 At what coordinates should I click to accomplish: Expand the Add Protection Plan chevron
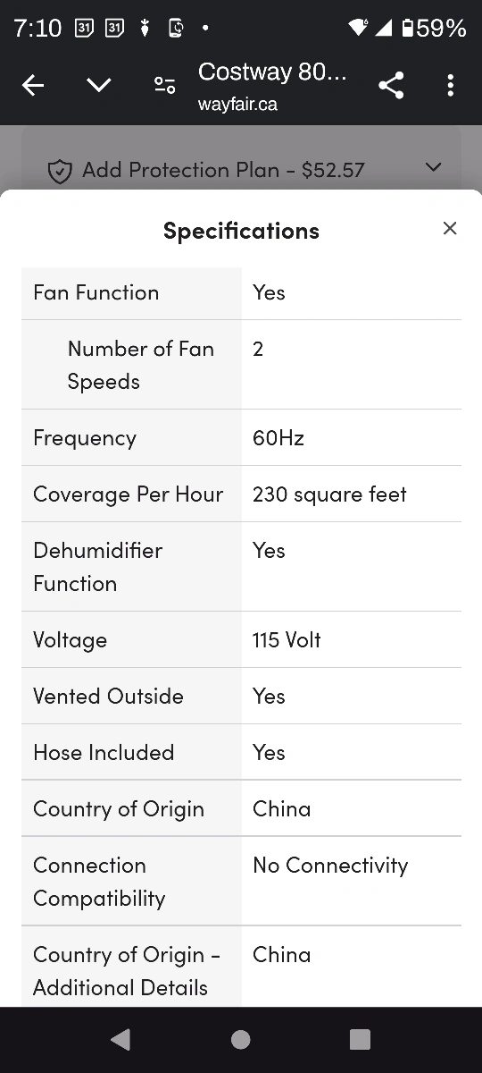(433, 167)
